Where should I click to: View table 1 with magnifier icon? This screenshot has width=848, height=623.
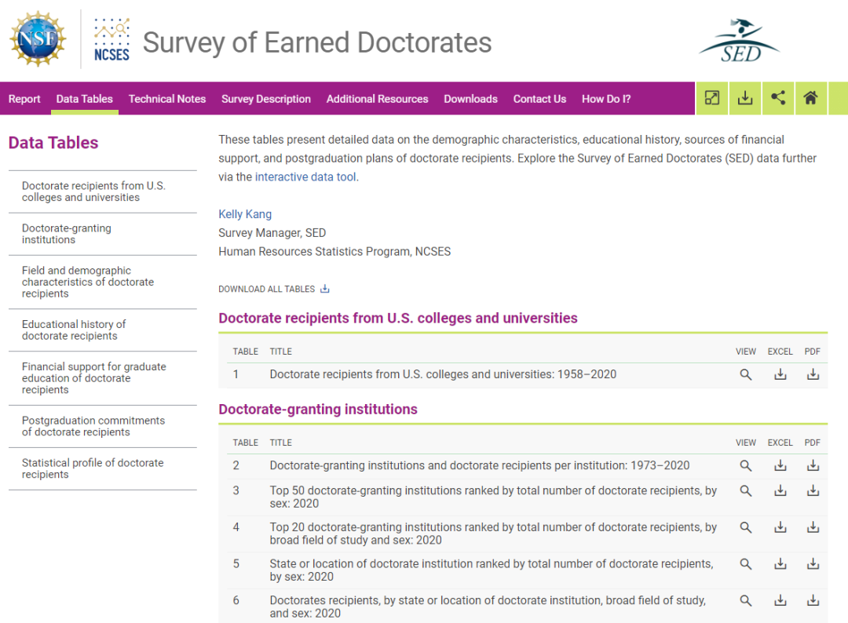(x=745, y=374)
